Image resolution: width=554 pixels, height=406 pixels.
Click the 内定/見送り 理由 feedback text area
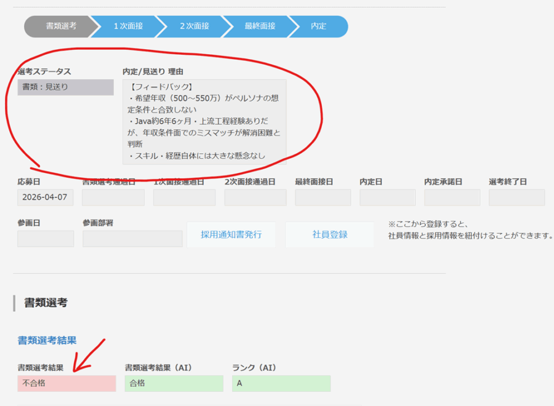click(x=204, y=122)
